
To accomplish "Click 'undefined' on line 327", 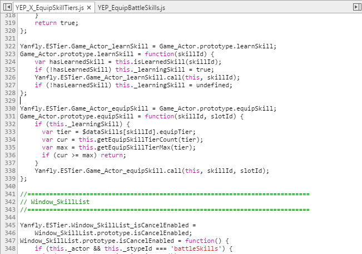I will click(212, 85).
